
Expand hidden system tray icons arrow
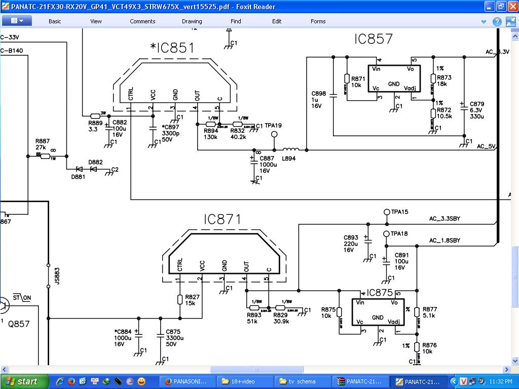[x=454, y=382]
